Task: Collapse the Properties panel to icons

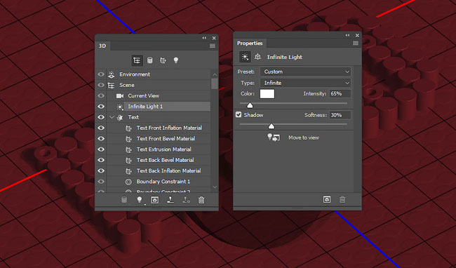Action: (x=347, y=35)
